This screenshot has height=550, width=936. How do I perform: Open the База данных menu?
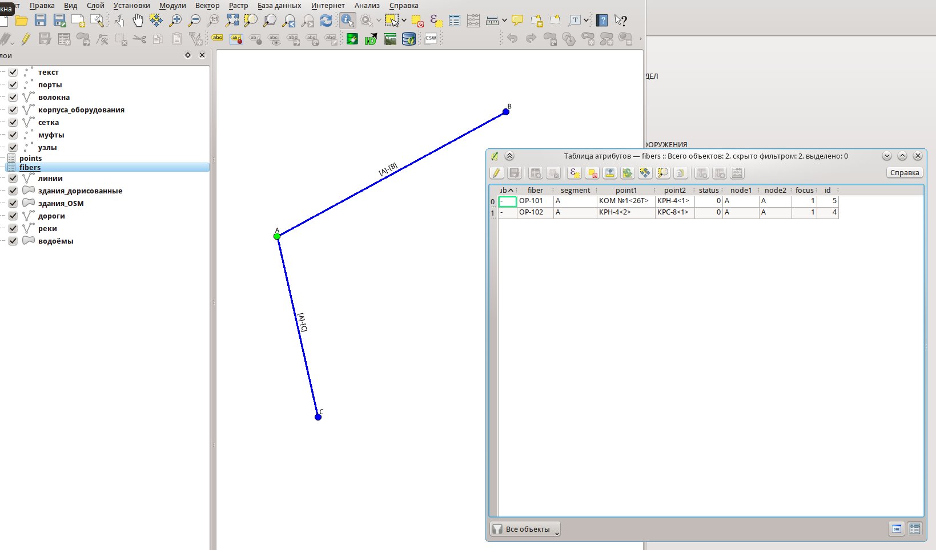click(x=279, y=5)
